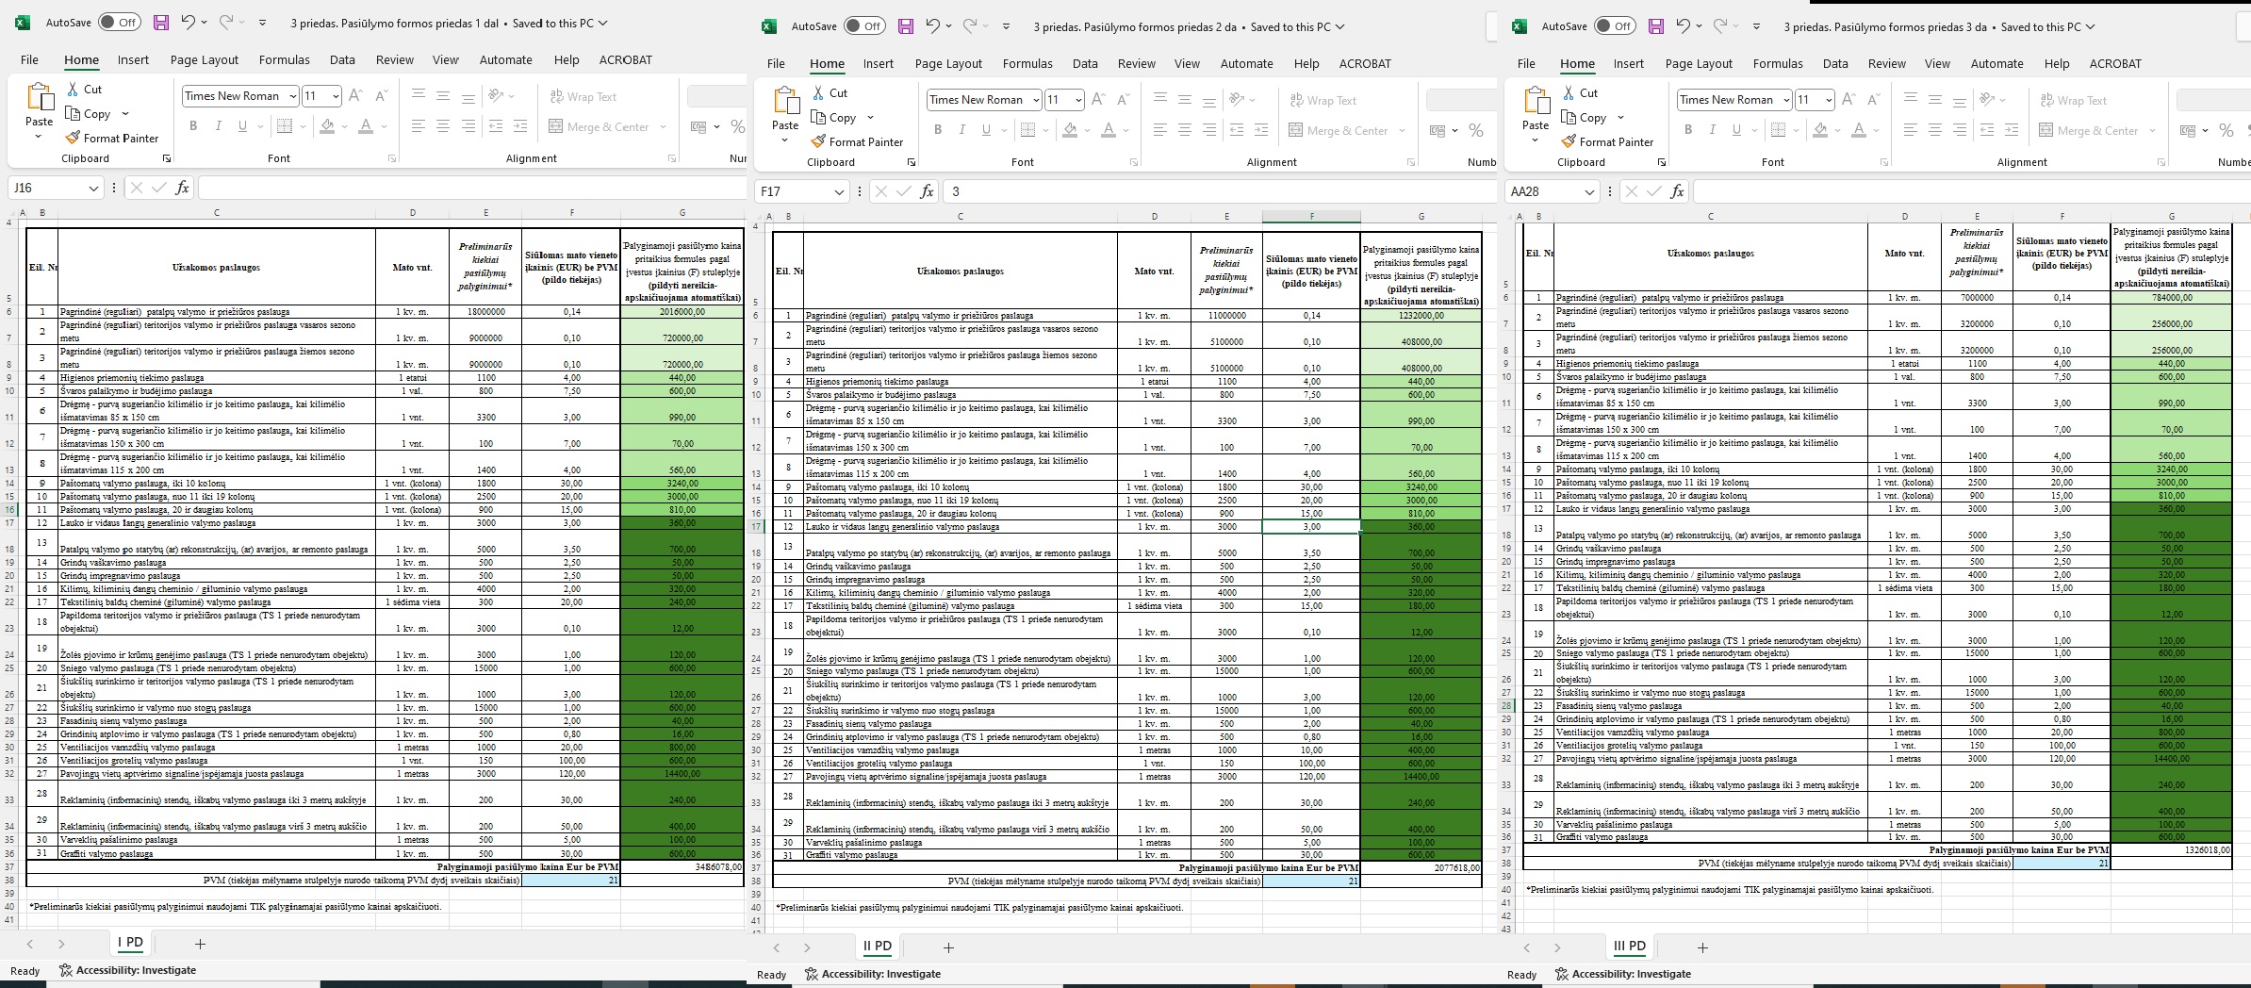The height and width of the screenshot is (988, 2251).
Task: Expand the name box dropdown showing J16
Action: [93, 189]
